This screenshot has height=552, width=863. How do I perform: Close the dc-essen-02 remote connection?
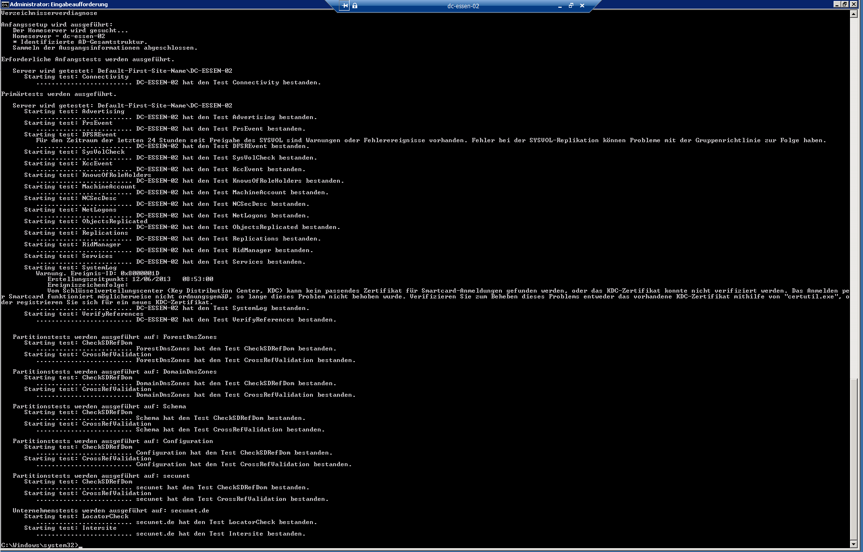click(x=582, y=6)
